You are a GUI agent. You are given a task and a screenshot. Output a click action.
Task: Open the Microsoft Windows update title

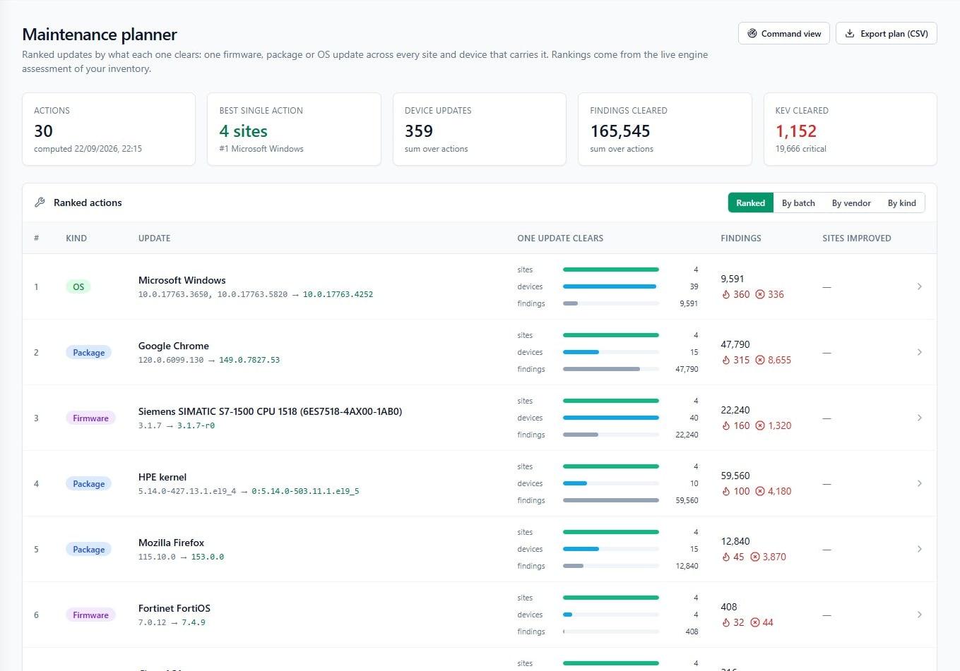click(x=182, y=280)
